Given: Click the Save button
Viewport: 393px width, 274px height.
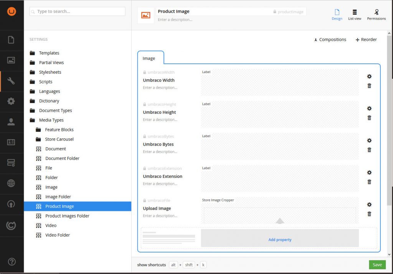Looking at the screenshot, I should (377, 264).
